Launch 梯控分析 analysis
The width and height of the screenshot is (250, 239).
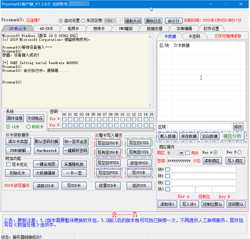tap(233, 136)
